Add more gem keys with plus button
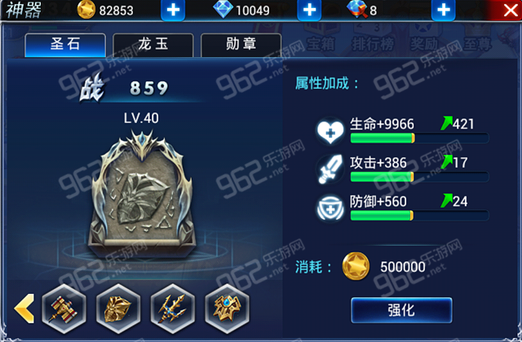The width and height of the screenshot is (522, 342). 444,10
